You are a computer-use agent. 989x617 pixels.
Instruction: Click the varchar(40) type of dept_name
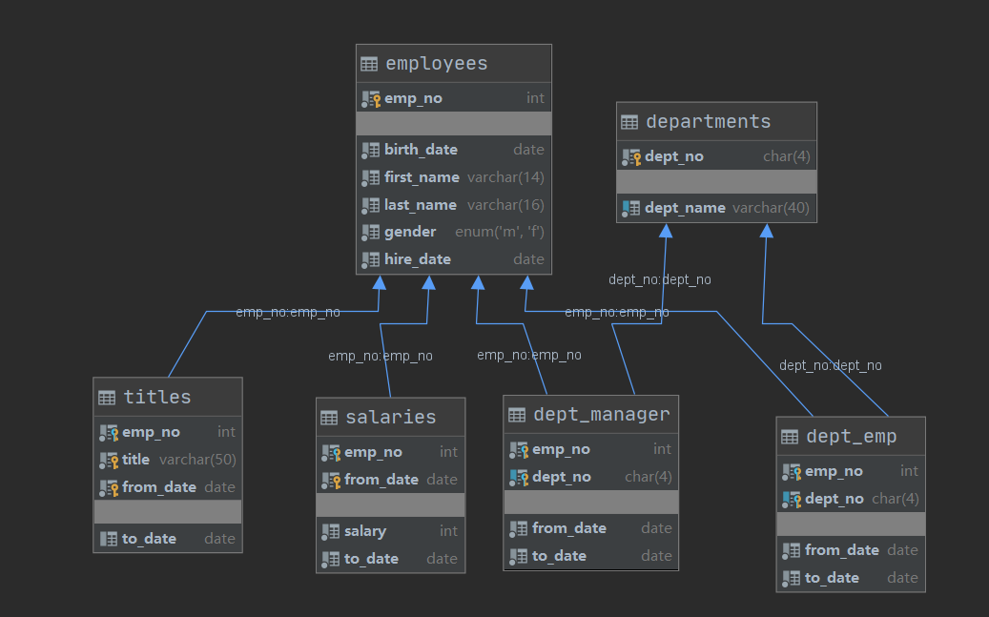pyautogui.click(x=771, y=208)
